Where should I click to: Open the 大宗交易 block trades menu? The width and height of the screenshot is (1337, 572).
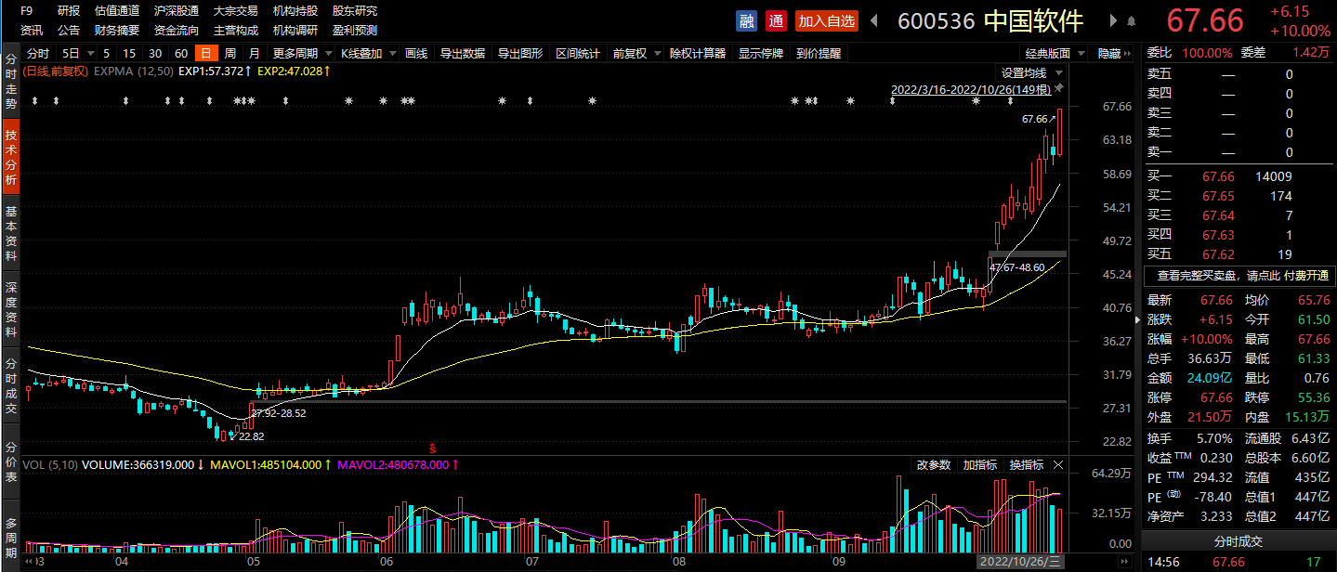click(236, 11)
